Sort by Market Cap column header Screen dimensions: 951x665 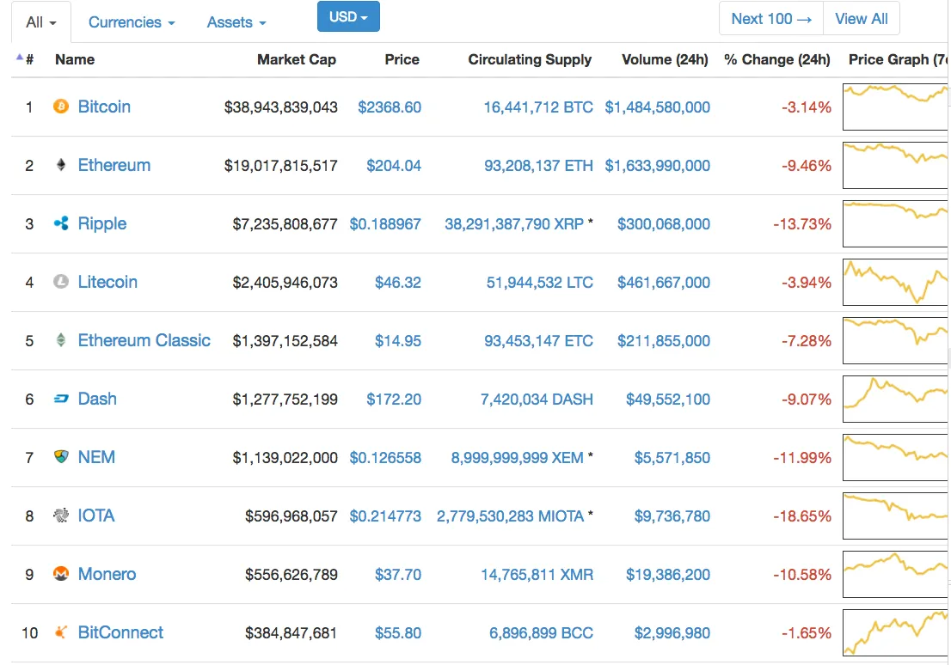tap(297, 59)
